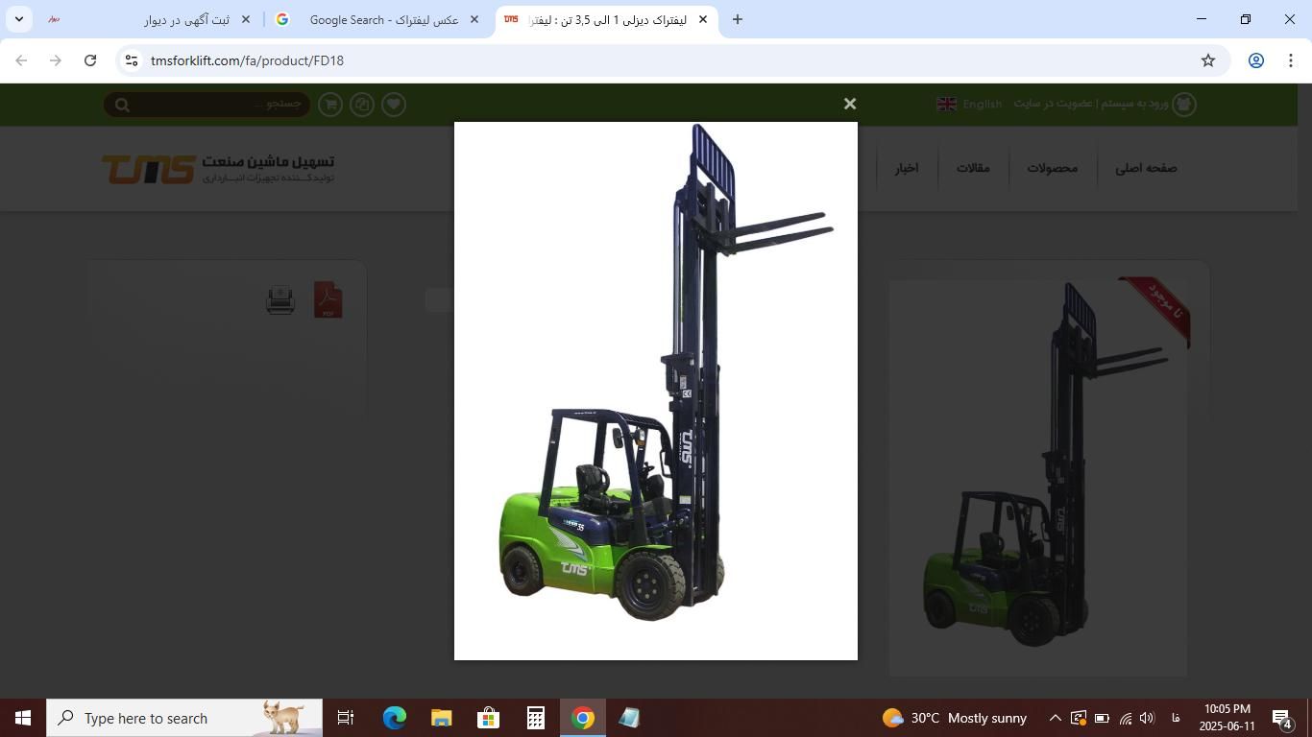Screen dimensions: 1312x737
Task: Open volume control in system tray
Action: 1147,718
